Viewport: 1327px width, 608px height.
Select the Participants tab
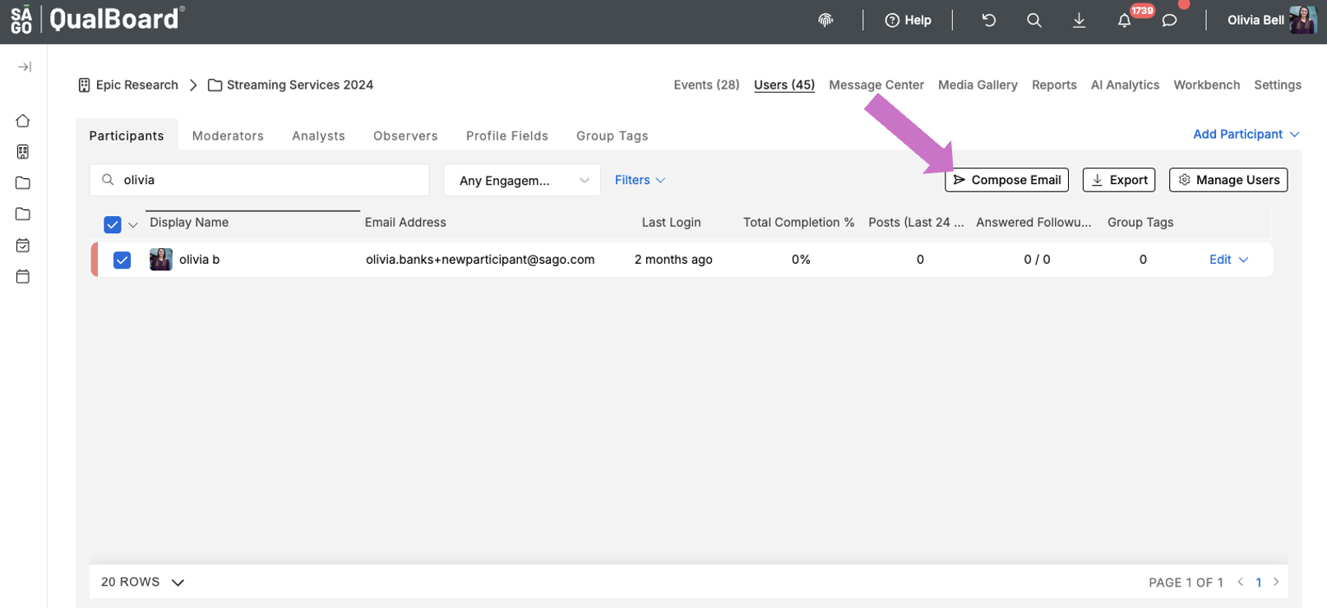127,136
